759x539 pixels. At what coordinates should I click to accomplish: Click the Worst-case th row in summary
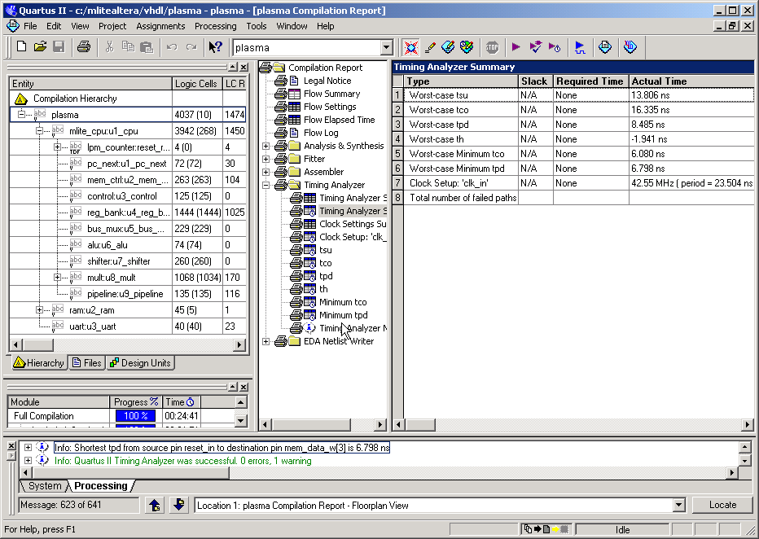tap(573, 139)
